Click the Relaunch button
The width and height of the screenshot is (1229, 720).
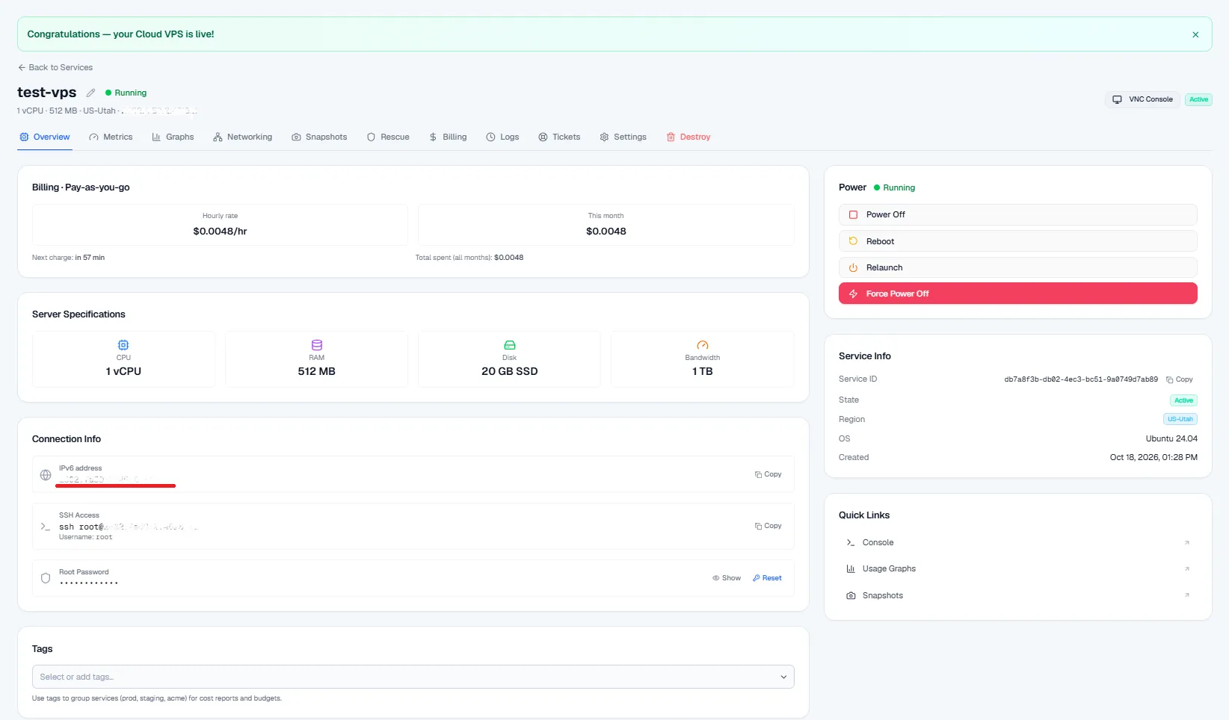1017,267
